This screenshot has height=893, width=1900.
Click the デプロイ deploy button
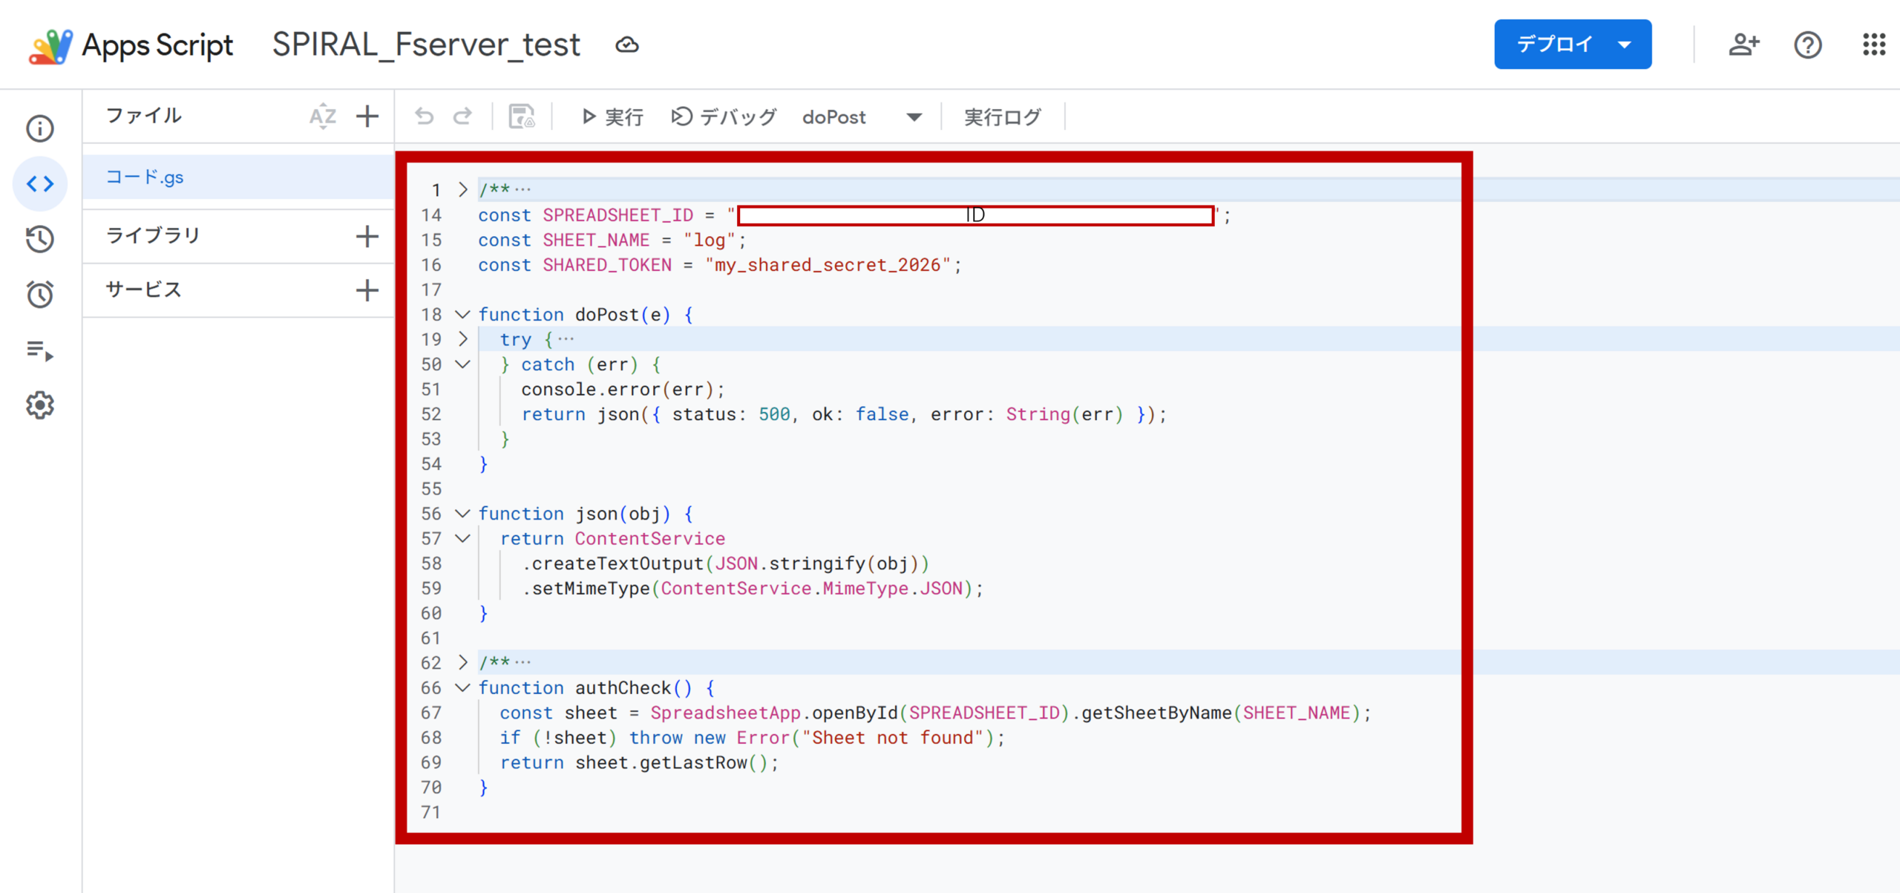[1555, 45]
